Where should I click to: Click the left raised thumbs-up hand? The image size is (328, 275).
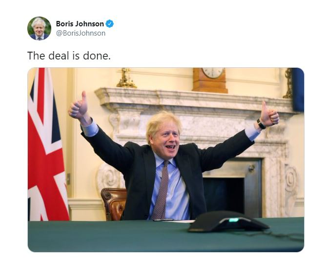pos(78,106)
